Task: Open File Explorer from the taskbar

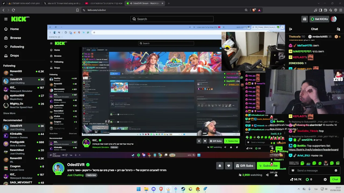Action: click(146, 189)
